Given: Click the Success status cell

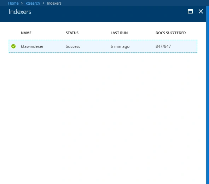Looking at the screenshot, I should 73,46.
